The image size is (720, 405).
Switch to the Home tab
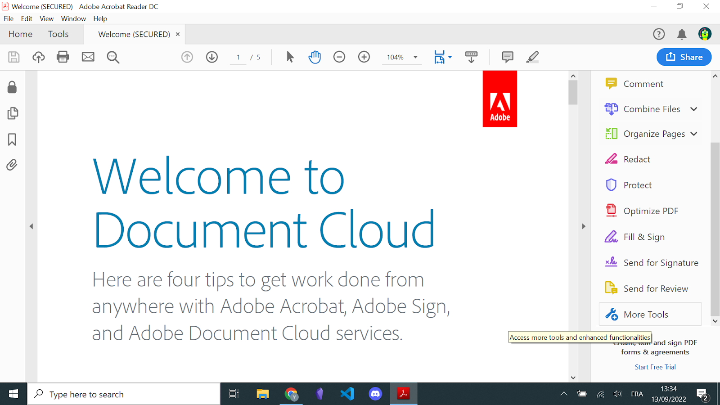pos(20,34)
